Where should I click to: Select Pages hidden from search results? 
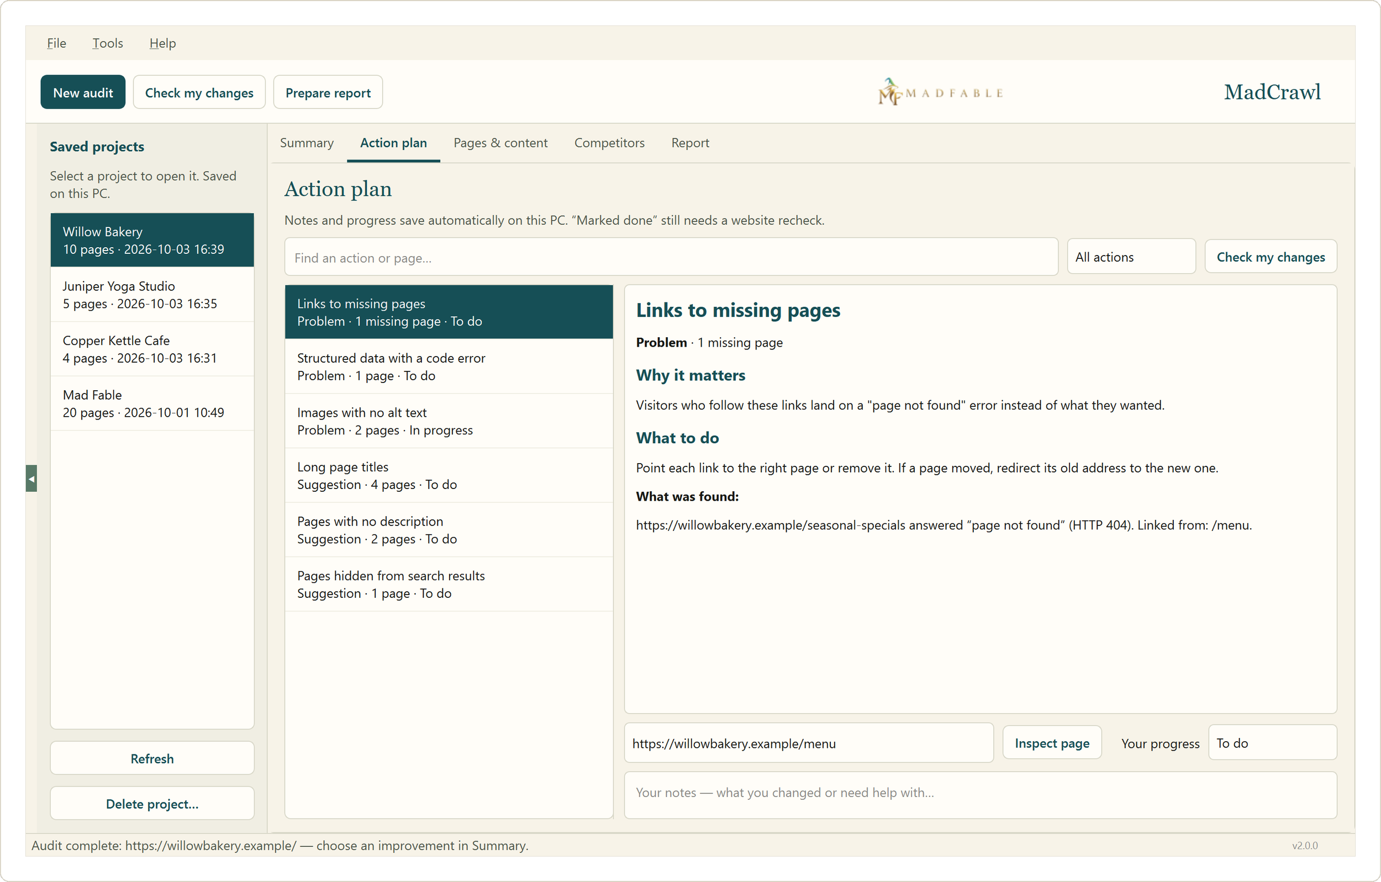[449, 585]
